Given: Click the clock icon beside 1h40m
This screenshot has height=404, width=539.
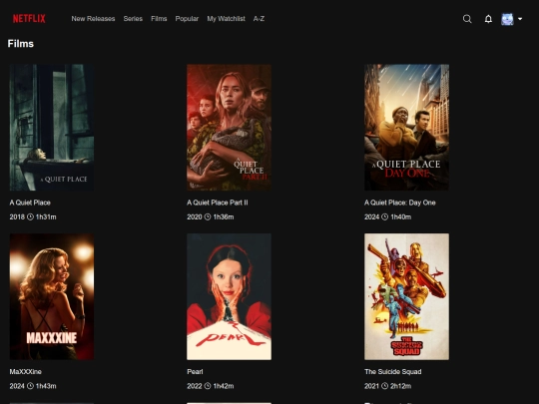Looking at the screenshot, I should (385, 216).
